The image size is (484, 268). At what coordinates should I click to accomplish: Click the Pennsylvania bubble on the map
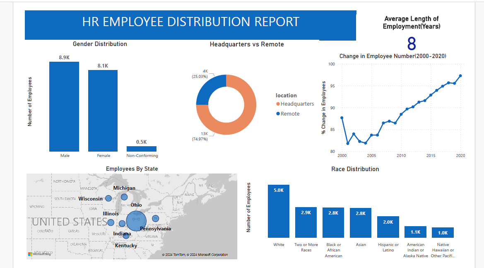coord(156,219)
